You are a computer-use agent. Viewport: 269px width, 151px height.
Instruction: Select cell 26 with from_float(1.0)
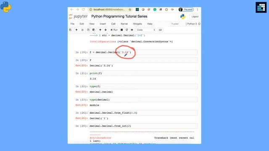[x=143, y=113]
